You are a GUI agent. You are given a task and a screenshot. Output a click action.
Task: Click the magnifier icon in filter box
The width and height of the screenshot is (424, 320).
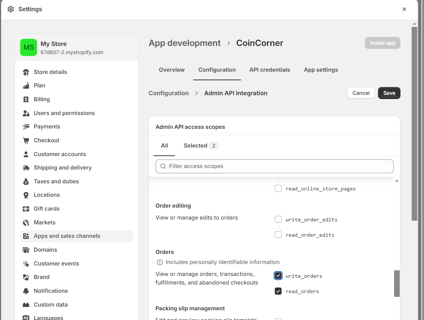[x=163, y=166]
